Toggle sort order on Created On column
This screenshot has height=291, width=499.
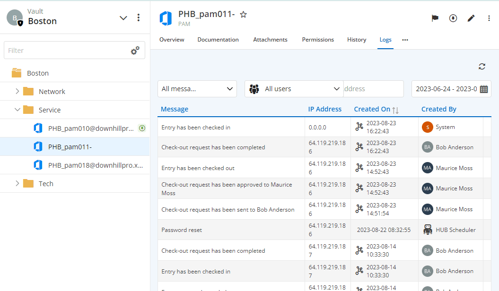tap(395, 110)
